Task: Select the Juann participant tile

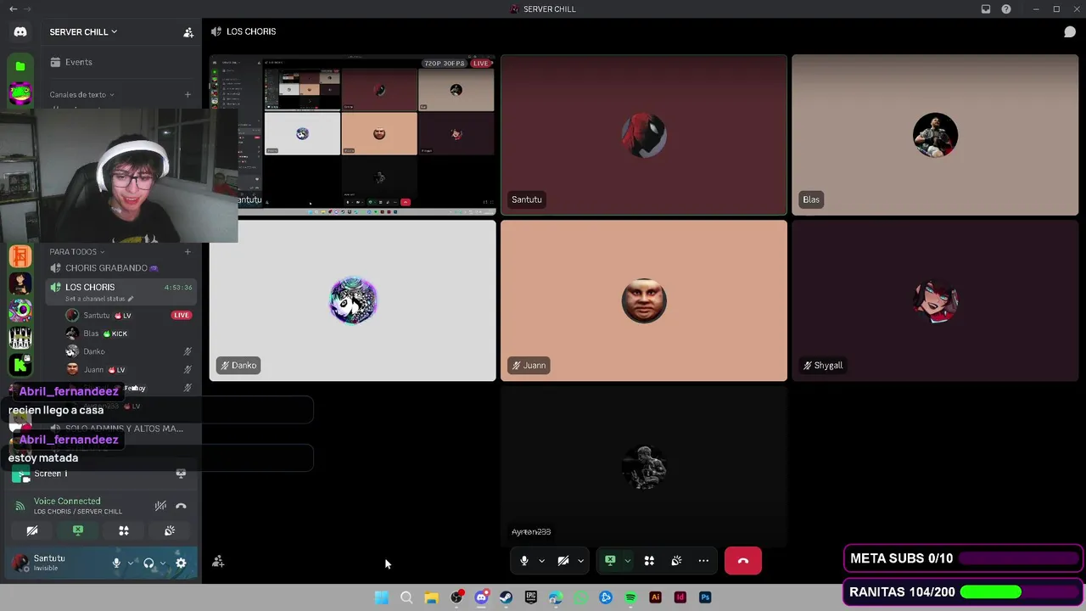Action: tap(644, 301)
